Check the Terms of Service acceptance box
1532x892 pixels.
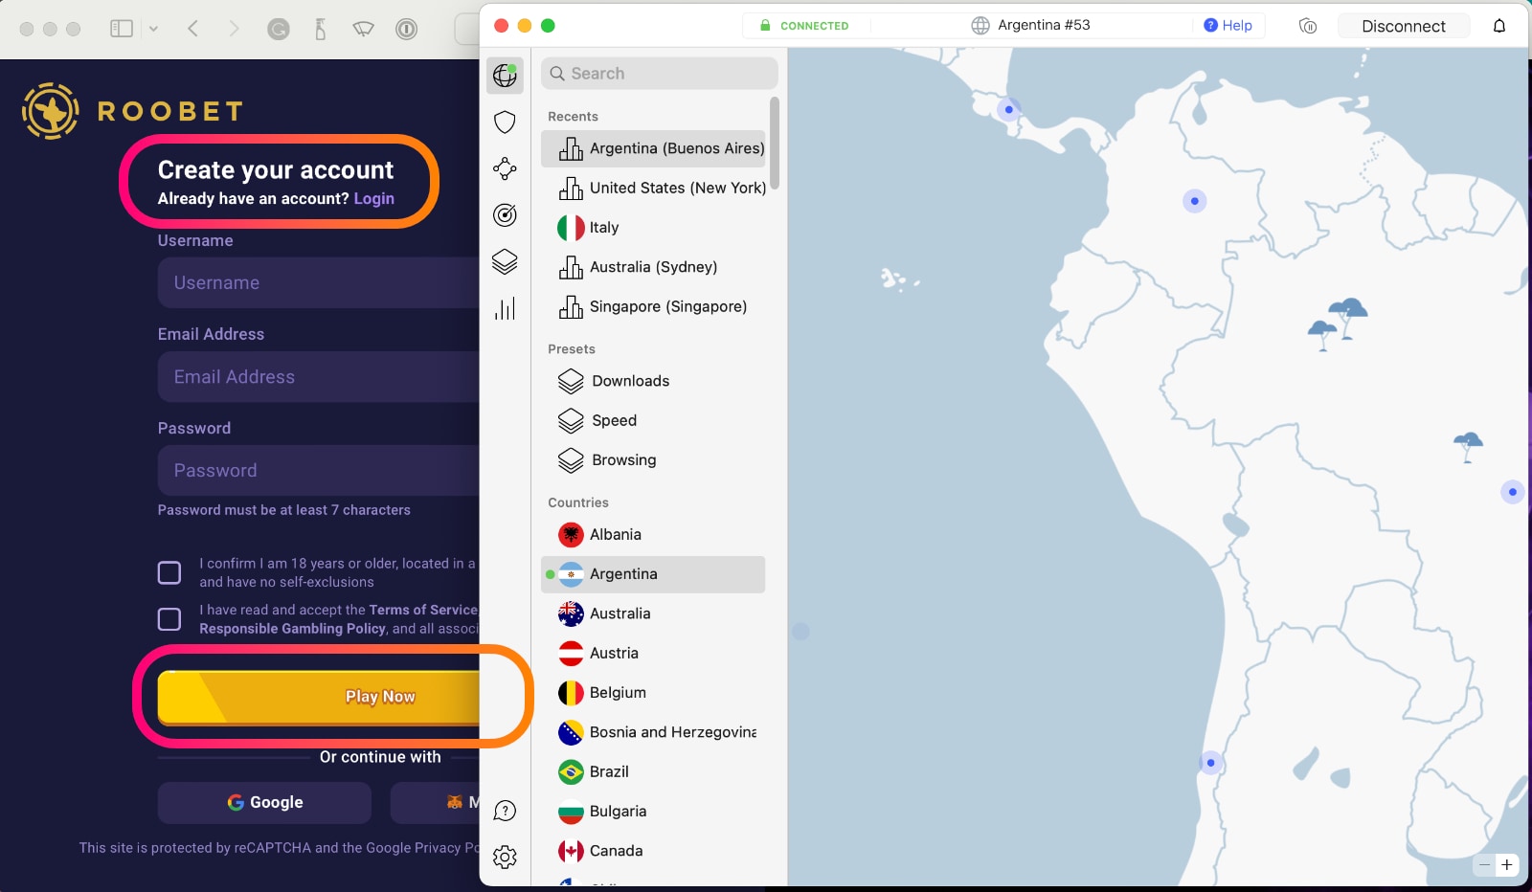tap(169, 619)
